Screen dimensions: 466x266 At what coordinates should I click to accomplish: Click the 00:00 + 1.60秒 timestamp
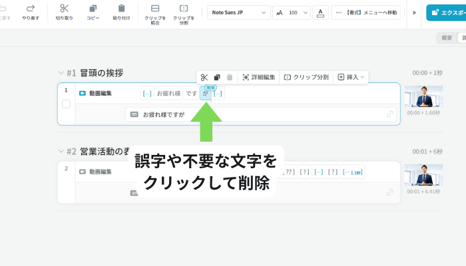point(423,113)
